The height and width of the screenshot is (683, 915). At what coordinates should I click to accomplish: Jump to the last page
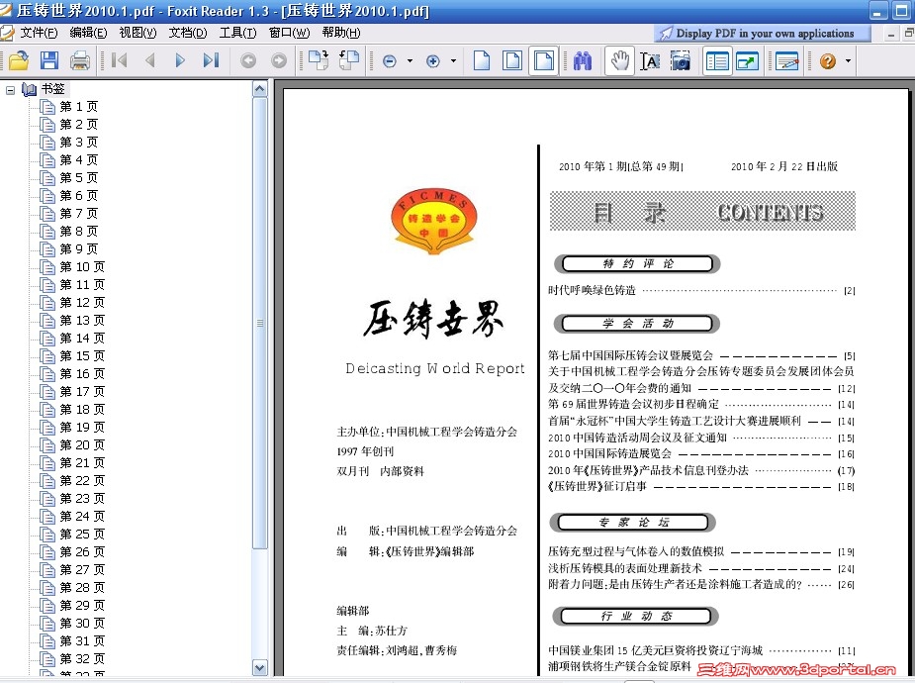[x=211, y=60]
